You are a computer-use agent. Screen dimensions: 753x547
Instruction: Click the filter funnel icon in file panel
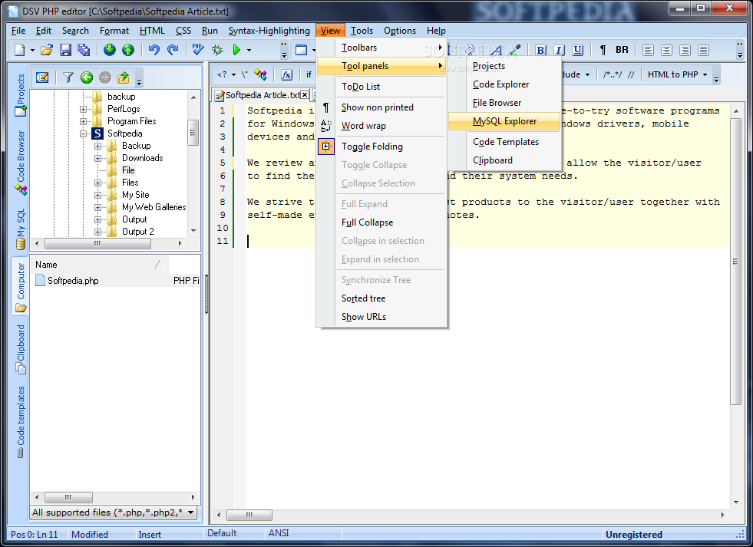tap(68, 77)
